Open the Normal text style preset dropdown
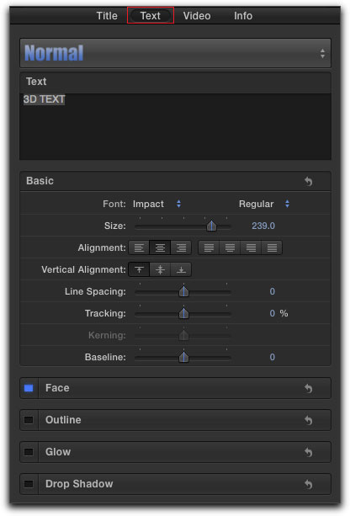This screenshot has height=516, width=350. point(175,53)
